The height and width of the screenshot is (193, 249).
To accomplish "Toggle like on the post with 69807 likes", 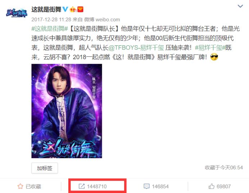I will tap(219, 186).
